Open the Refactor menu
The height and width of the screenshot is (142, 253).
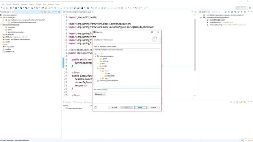point(16,4)
